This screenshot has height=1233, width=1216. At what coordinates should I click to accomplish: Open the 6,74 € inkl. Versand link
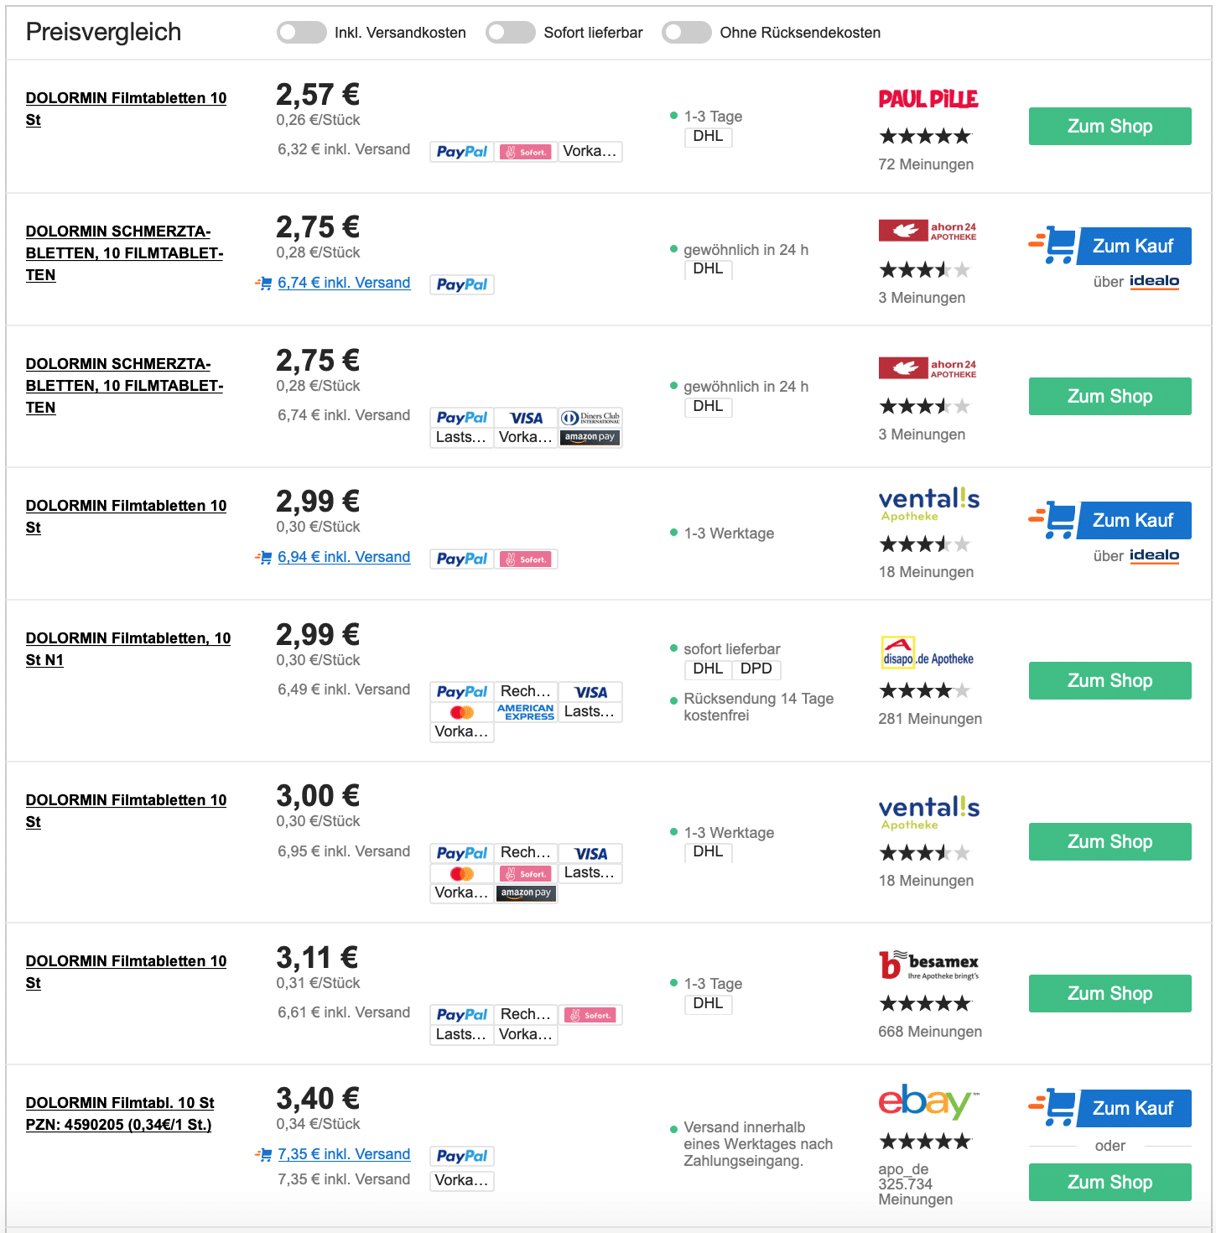[x=344, y=284]
